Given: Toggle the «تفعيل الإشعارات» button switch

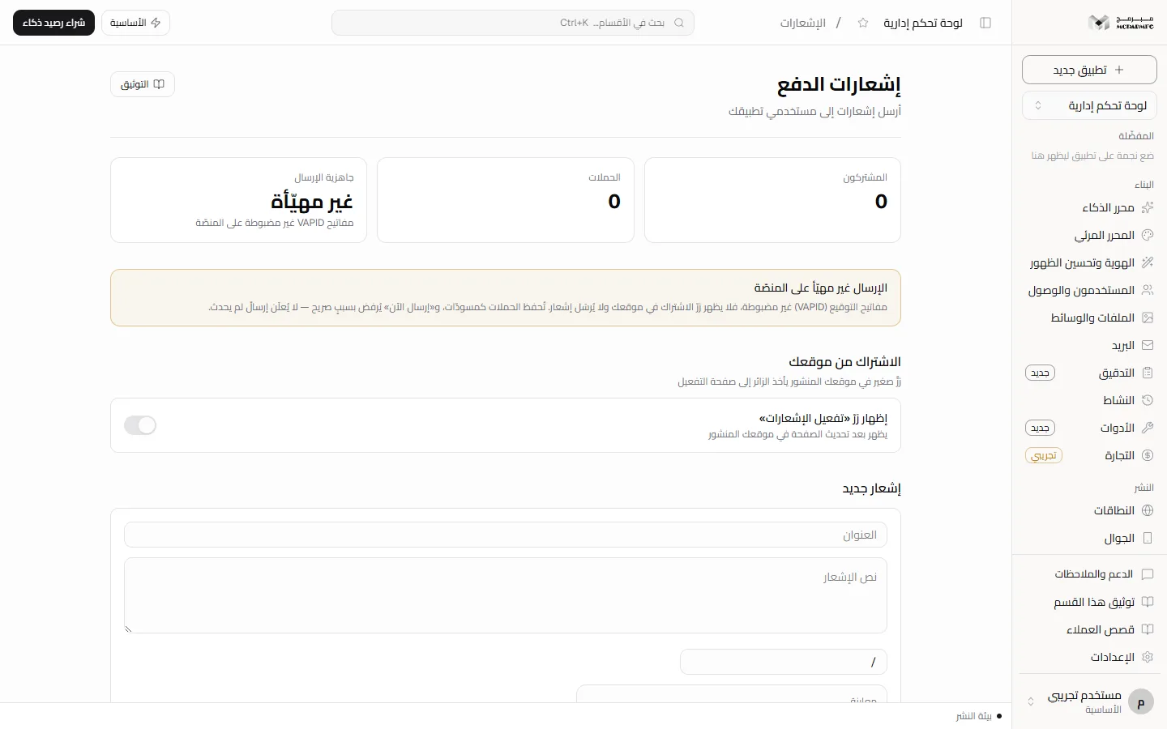Looking at the screenshot, I should (x=140, y=425).
